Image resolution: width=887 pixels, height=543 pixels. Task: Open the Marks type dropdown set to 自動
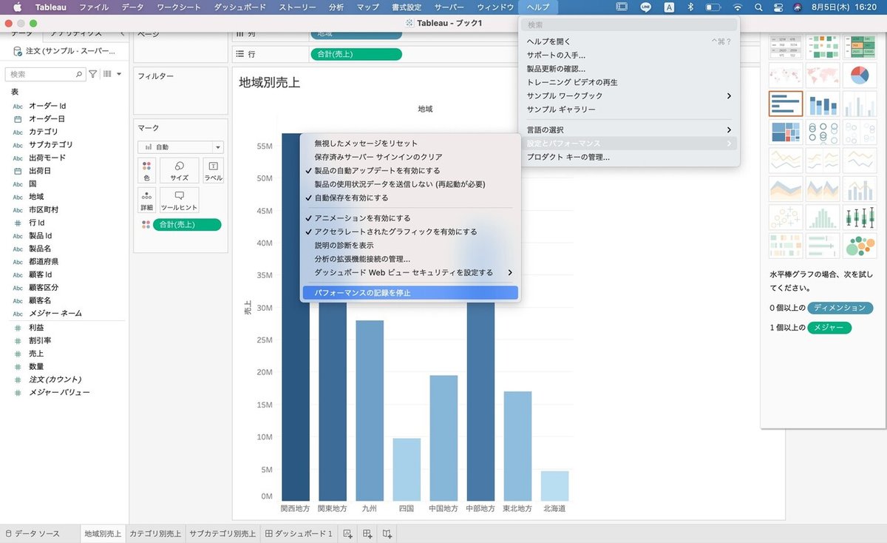coord(180,147)
